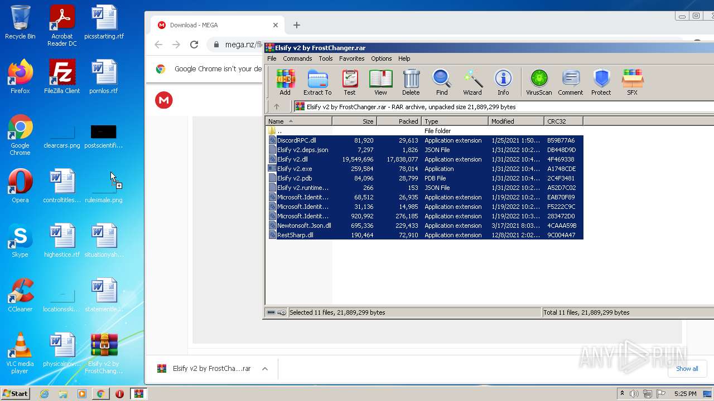Open the Favorites menu
The image size is (714, 401).
click(x=352, y=58)
